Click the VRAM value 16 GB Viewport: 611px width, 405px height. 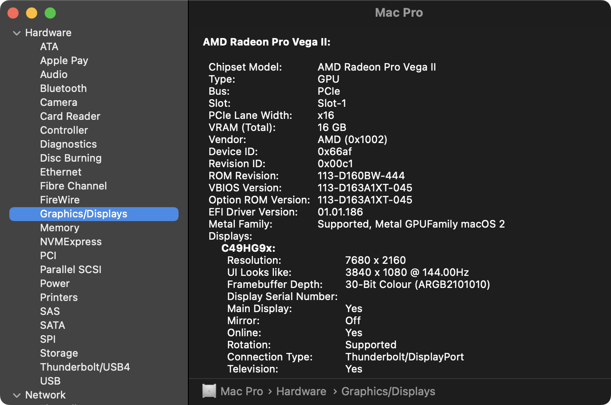pos(332,127)
